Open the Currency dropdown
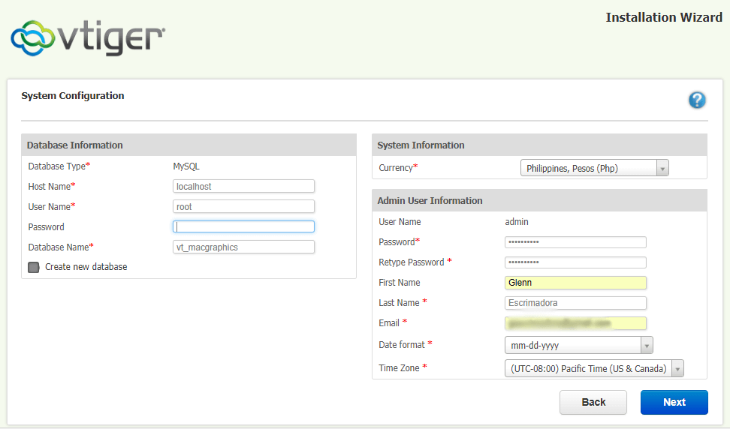Viewport: 730px width, 429px height. tap(594, 168)
